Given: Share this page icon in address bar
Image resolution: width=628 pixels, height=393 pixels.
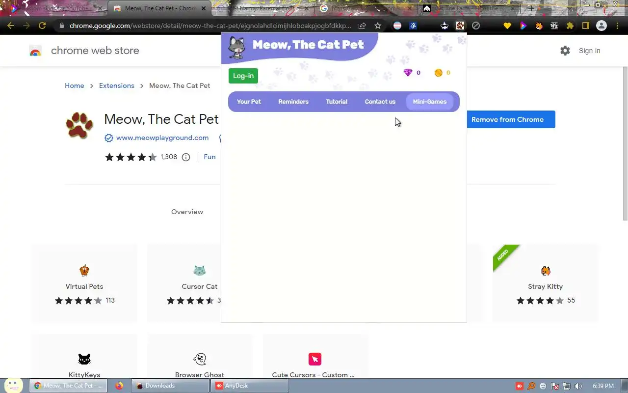Looking at the screenshot, I should [x=362, y=26].
